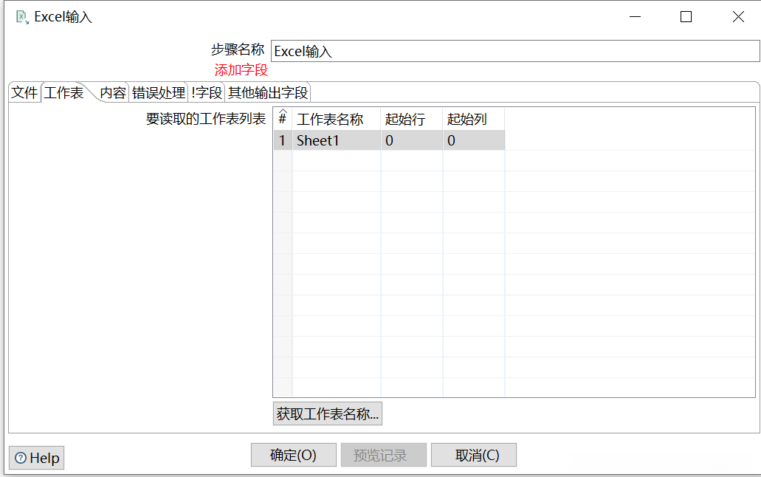Go to the 错误处理 tab
The height and width of the screenshot is (477, 761).
159,92
